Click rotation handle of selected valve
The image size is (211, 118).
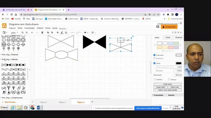tap(133, 36)
